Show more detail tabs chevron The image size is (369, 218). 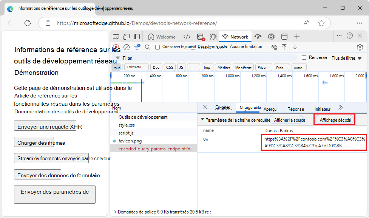click(x=341, y=108)
